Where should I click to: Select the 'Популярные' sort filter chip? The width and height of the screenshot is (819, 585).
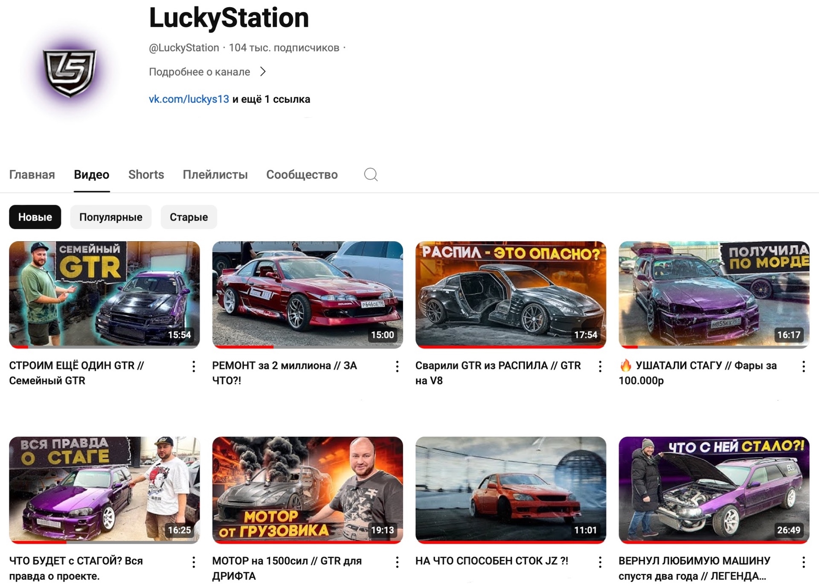click(x=111, y=217)
